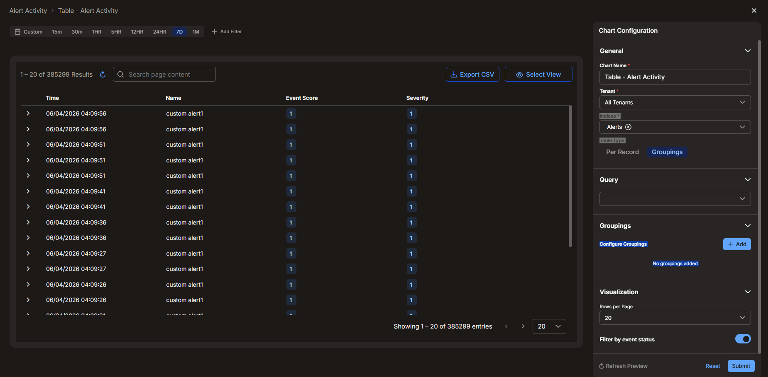Click Export CSV button
The image size is (768, 377).
(472, 75)
